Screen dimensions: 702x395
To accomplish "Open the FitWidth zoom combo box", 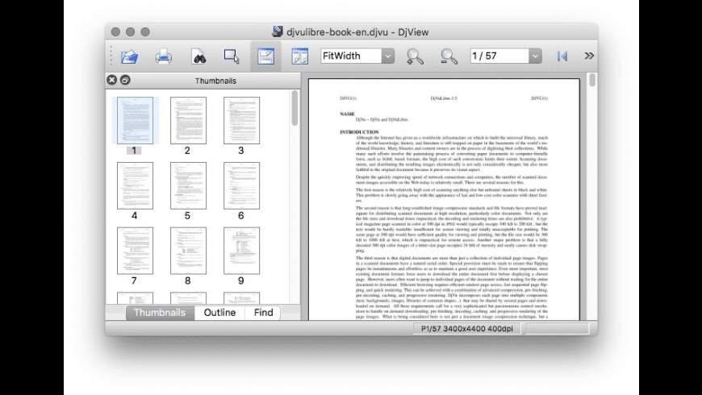I will point(357,56).
